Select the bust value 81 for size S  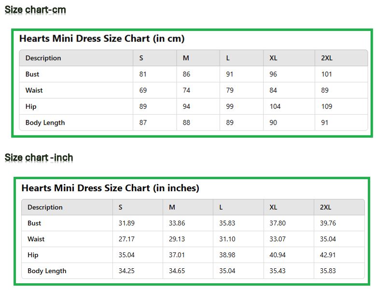[143, 74]
